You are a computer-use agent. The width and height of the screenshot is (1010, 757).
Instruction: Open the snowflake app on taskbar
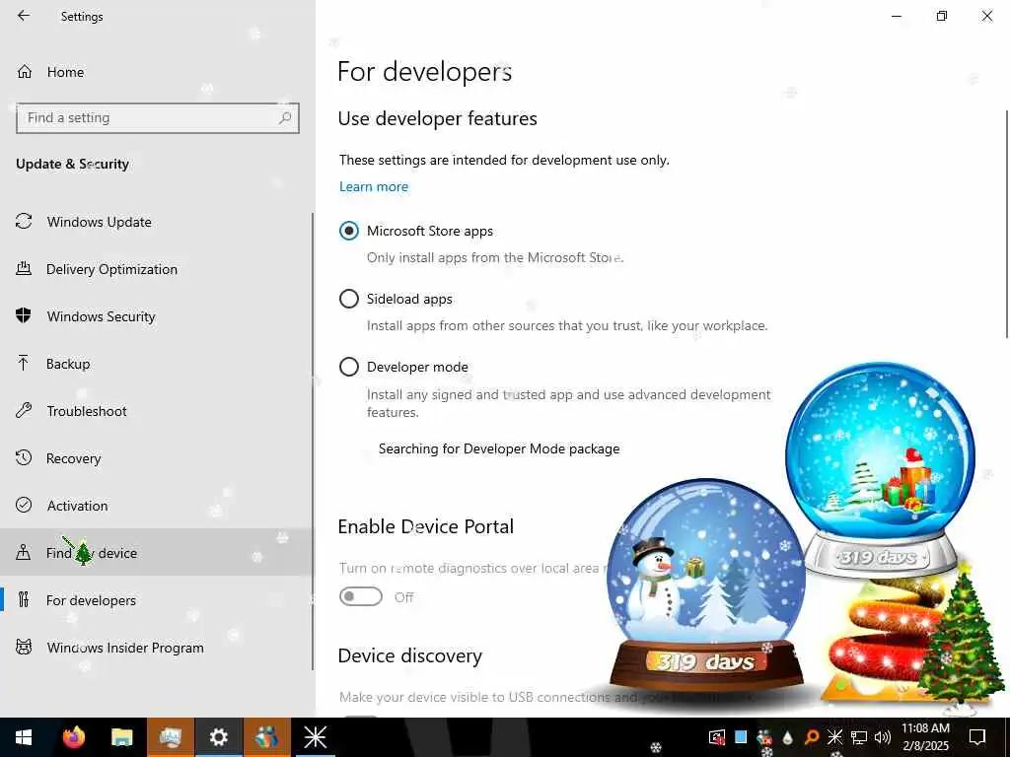[315, 737]
